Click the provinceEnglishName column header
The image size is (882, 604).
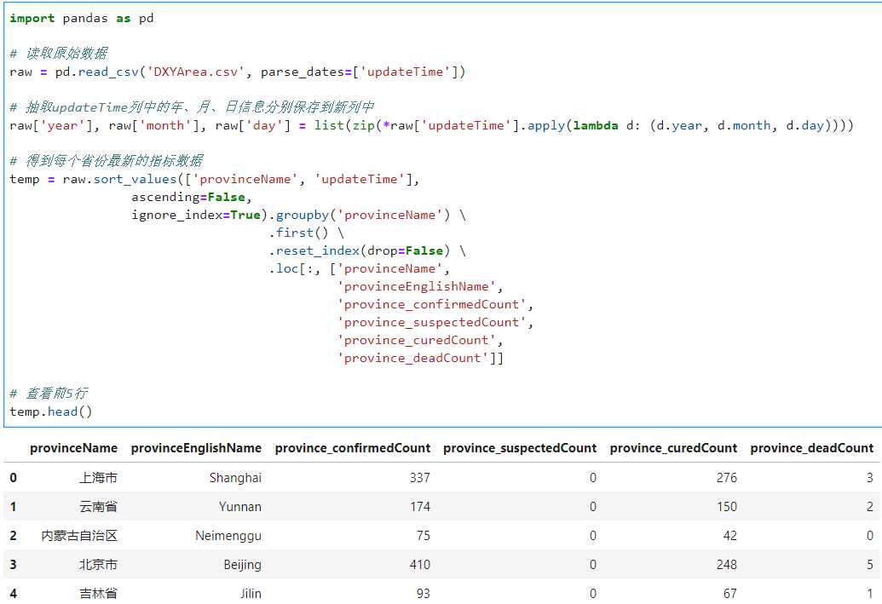click(x=196, y=448)
